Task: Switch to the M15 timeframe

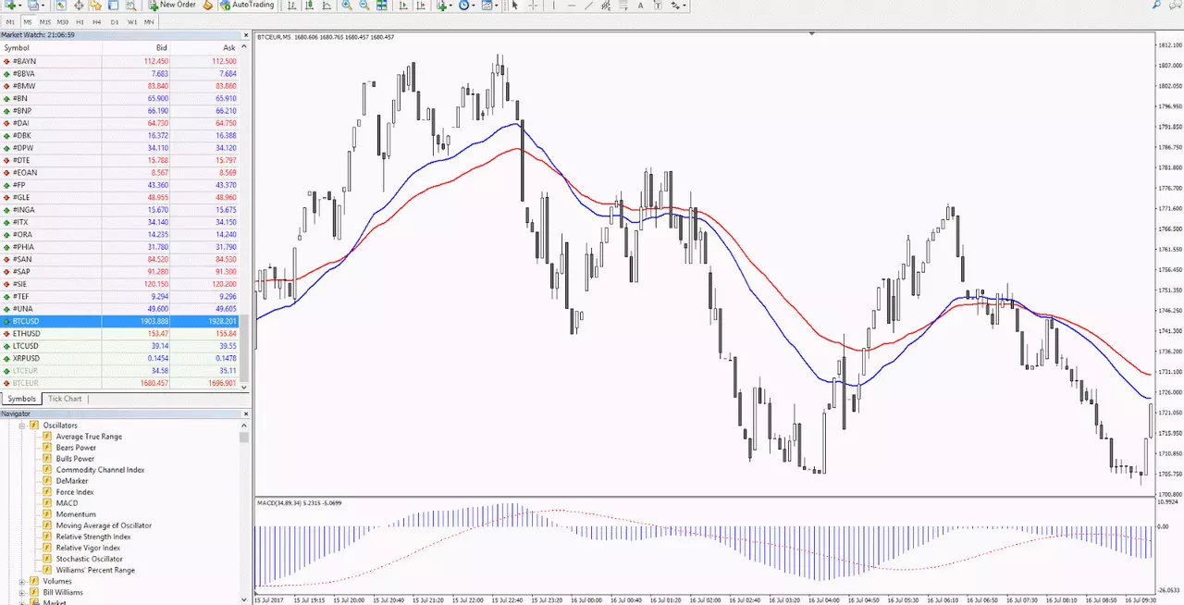Action: (x=44, y=21)
